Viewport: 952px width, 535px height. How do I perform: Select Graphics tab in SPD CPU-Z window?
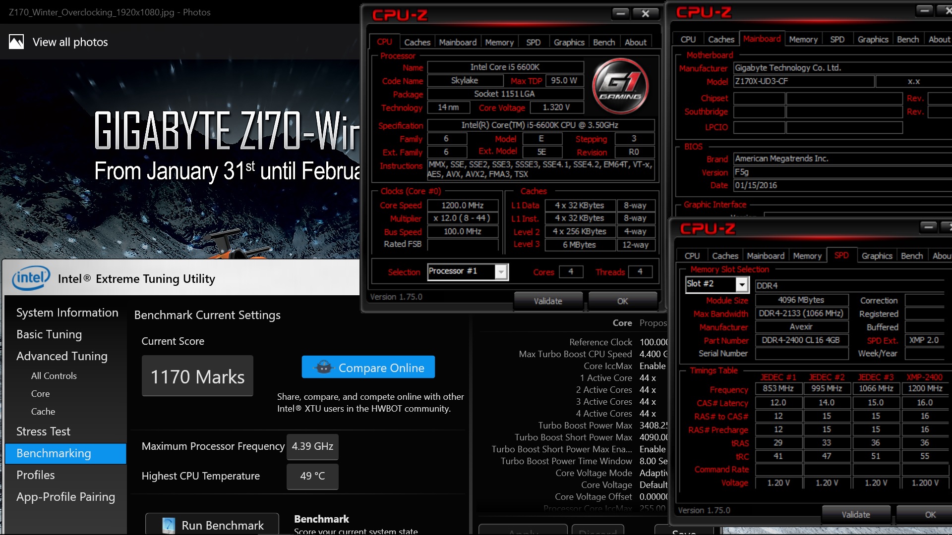pos(877,256)
